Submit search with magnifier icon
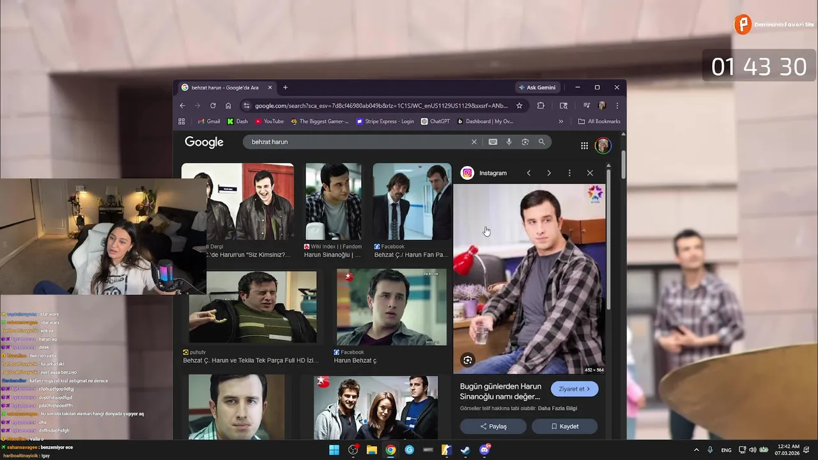Image resolution: width=818 pixels, height=460 pixels. point(541,142)
